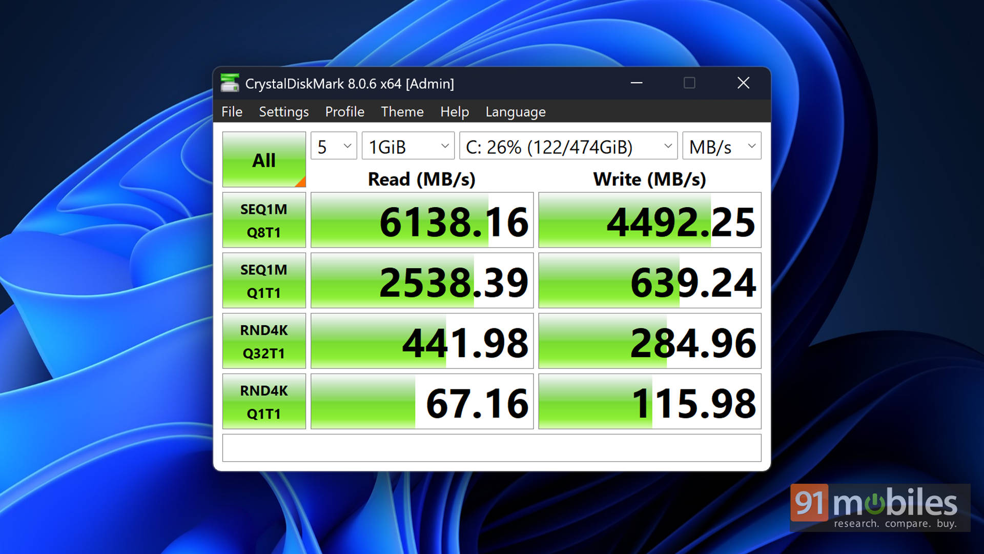The image size is (984, 554).
Task: Run the RND4K Q1T1 benchmark
Action: tap(264, 402)
